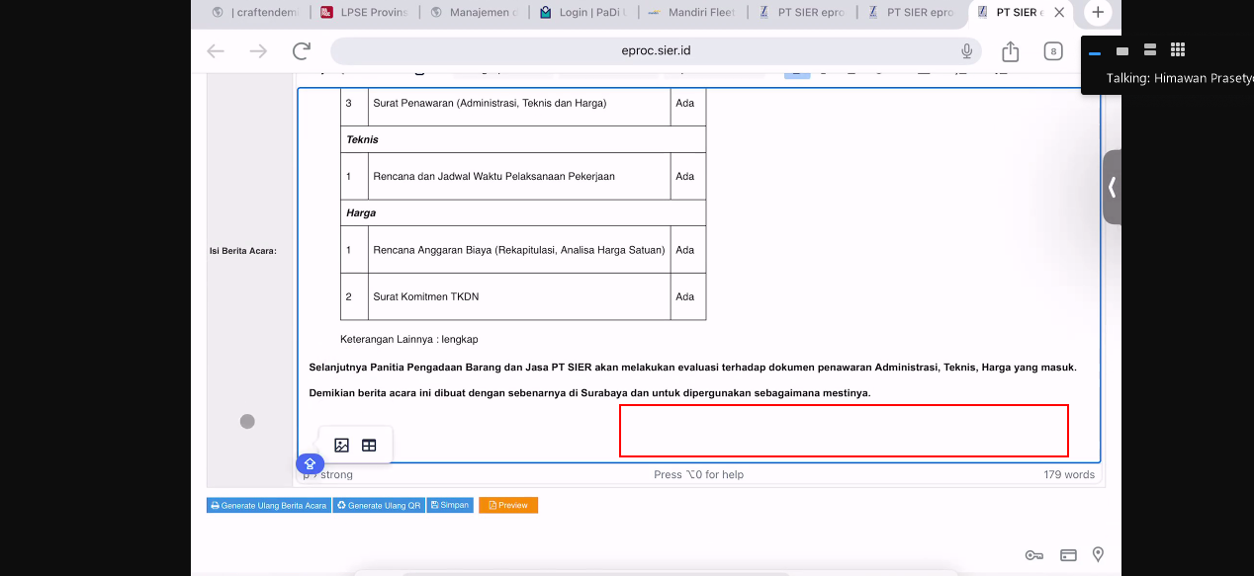Click the Generate Ulang QR button
1254x576 pixels.
[379, 506]
